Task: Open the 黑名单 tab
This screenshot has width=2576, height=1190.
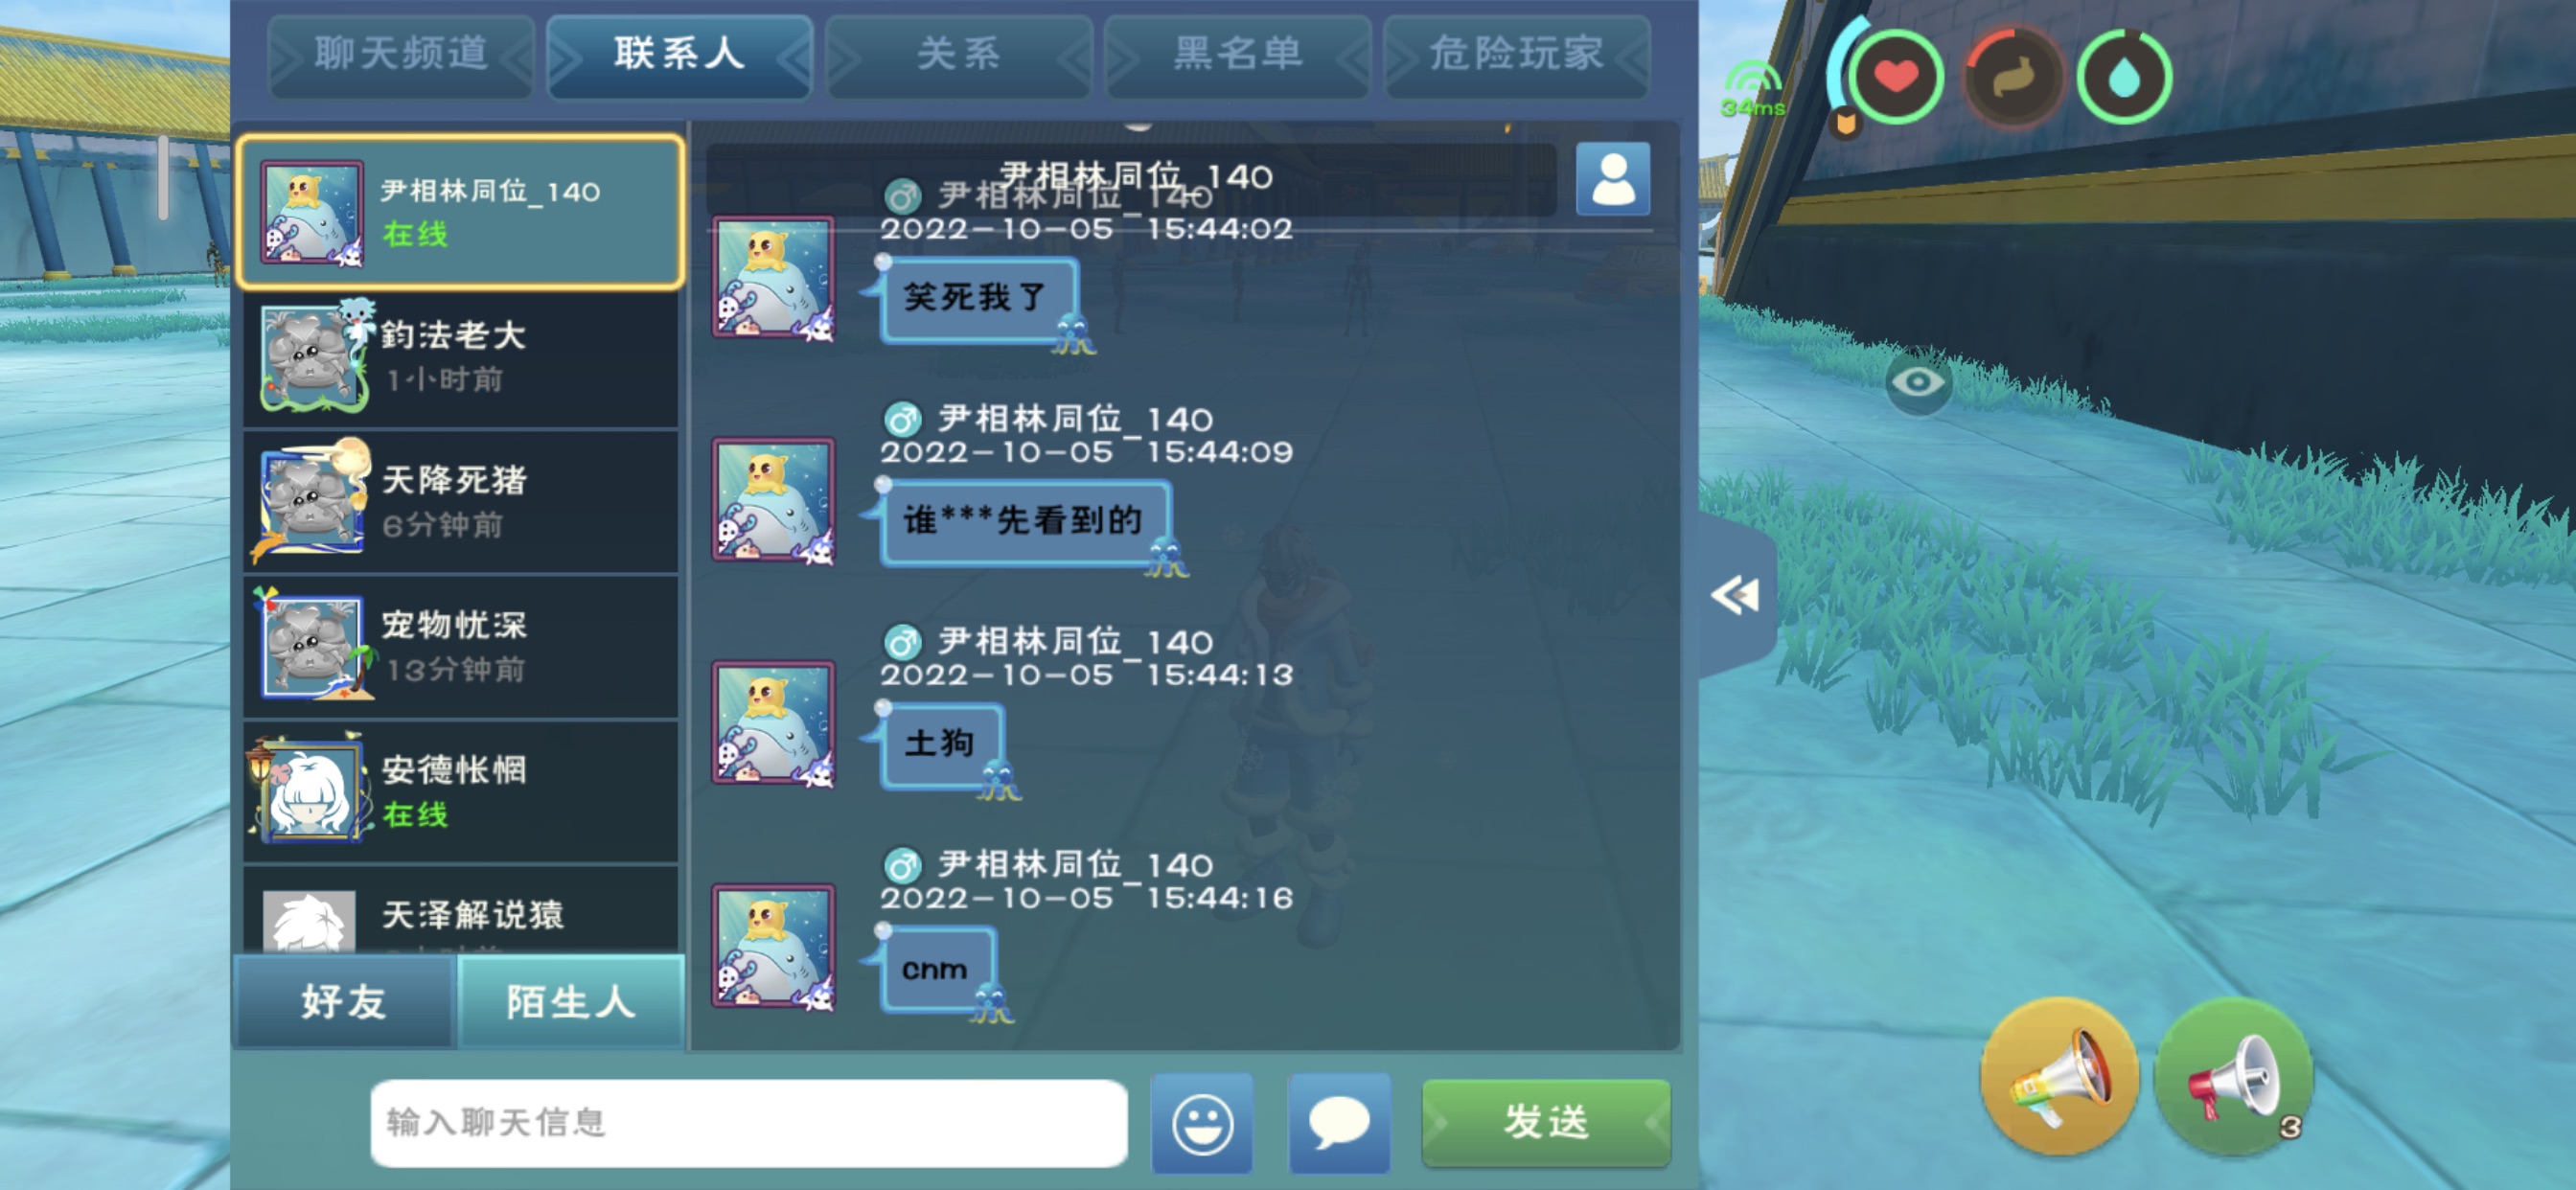Action: coord(1237,54)
